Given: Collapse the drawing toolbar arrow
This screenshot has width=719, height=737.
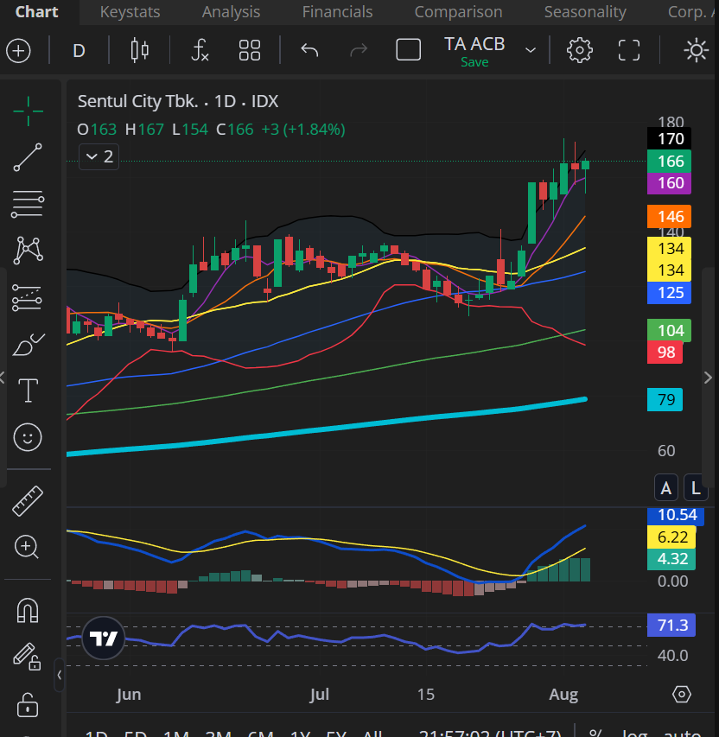Looking at the screenshot, I should click(x=60, y=675).
